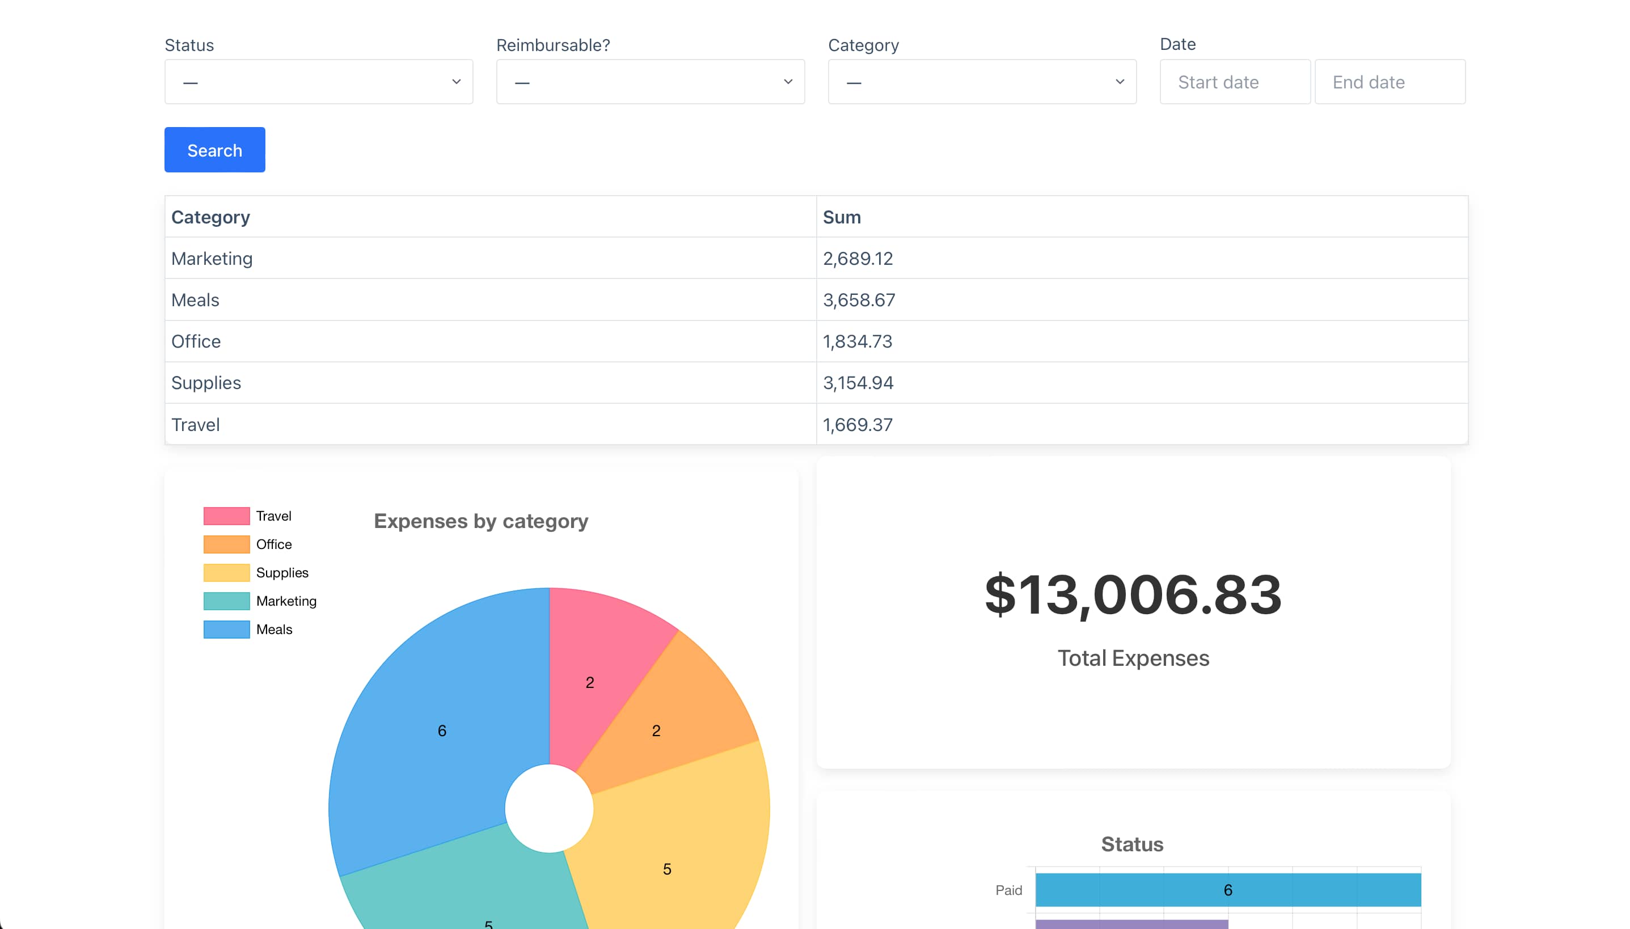Select the Travel pie slice
This screenshot has width=1630, height=929.
(588, 682)
